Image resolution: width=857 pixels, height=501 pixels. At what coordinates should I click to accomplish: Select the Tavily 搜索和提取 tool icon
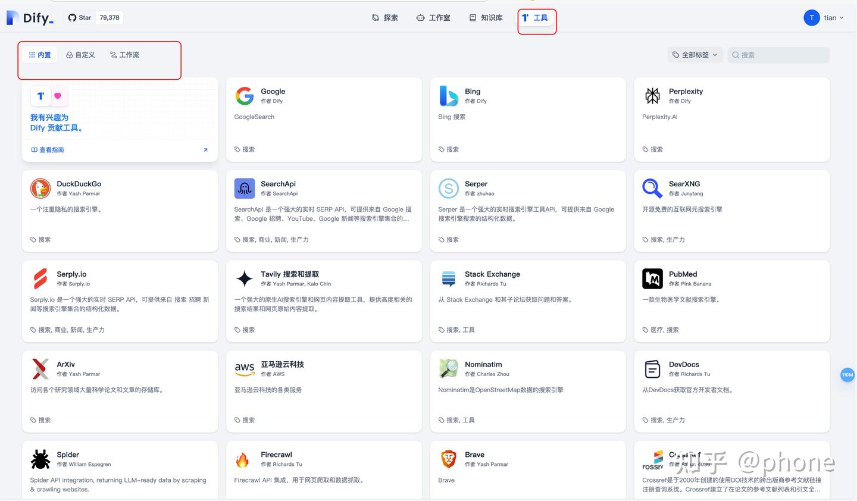click(244, 278)
